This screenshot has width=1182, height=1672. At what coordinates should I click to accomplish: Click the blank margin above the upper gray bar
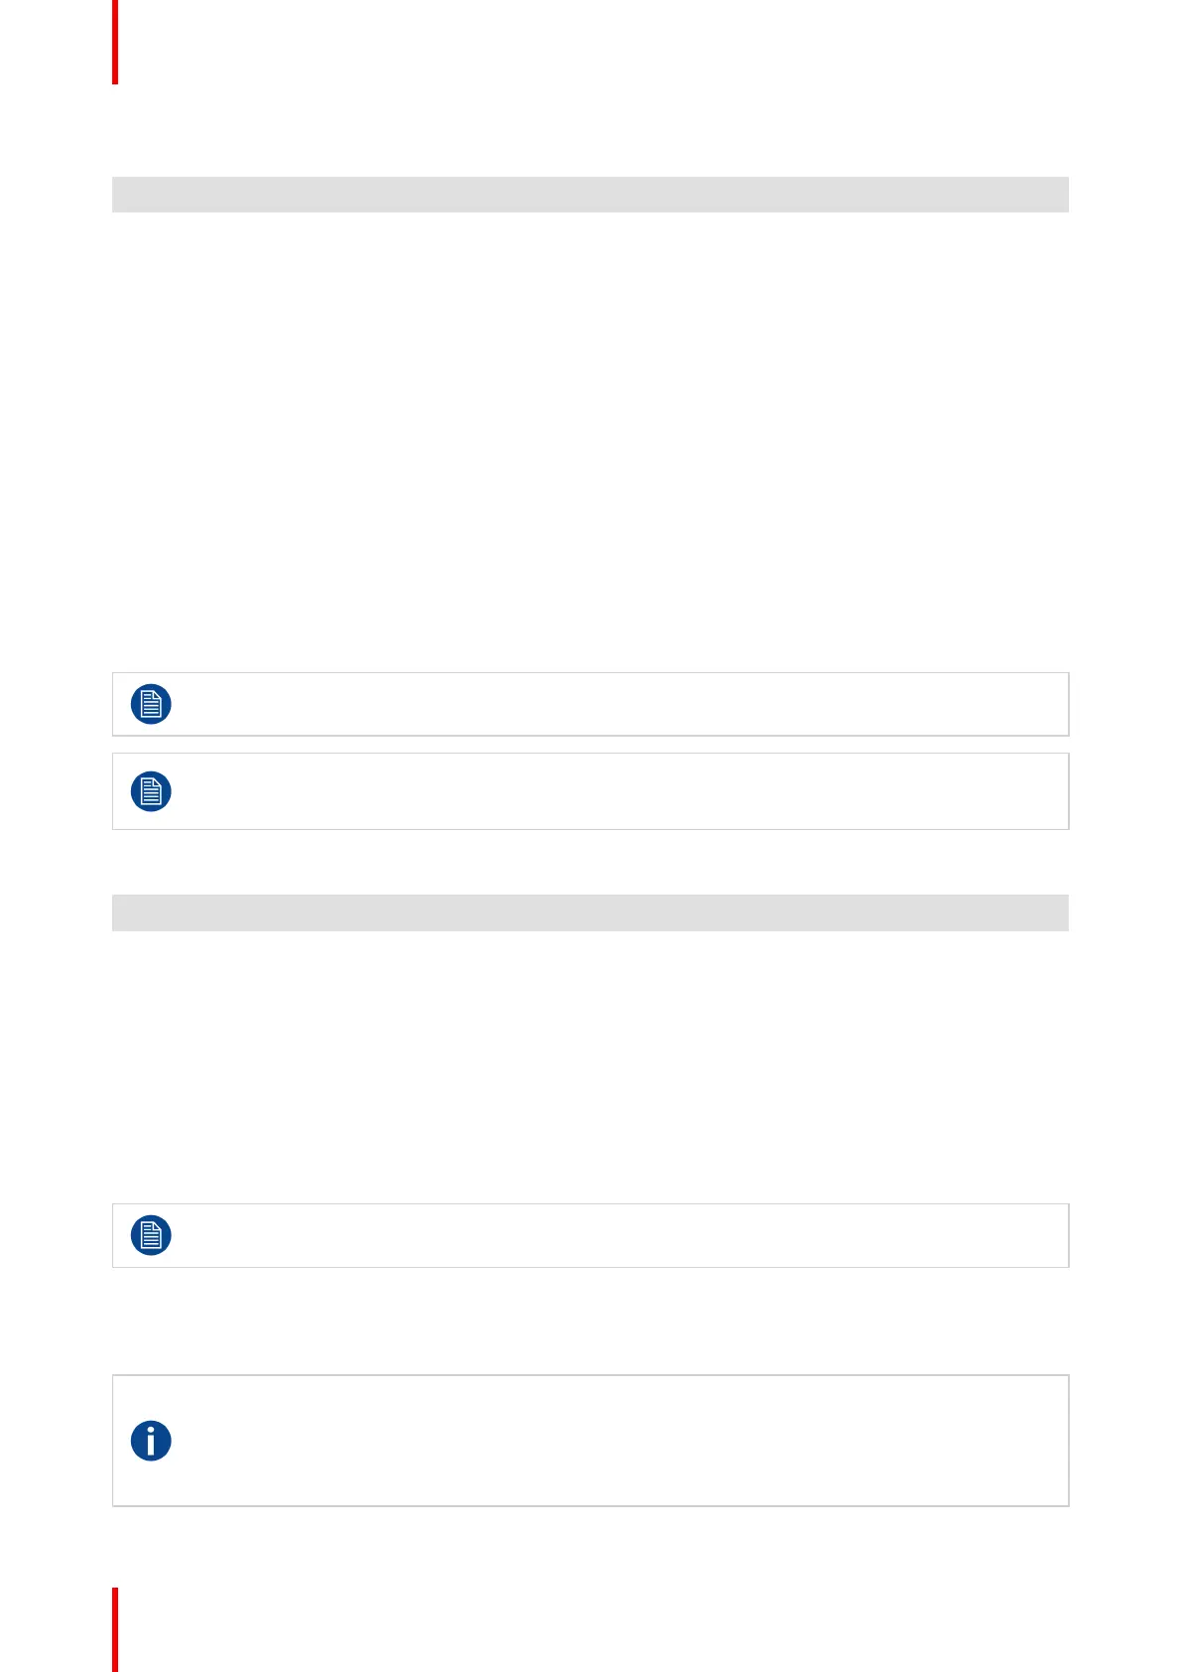coord(591,129)
